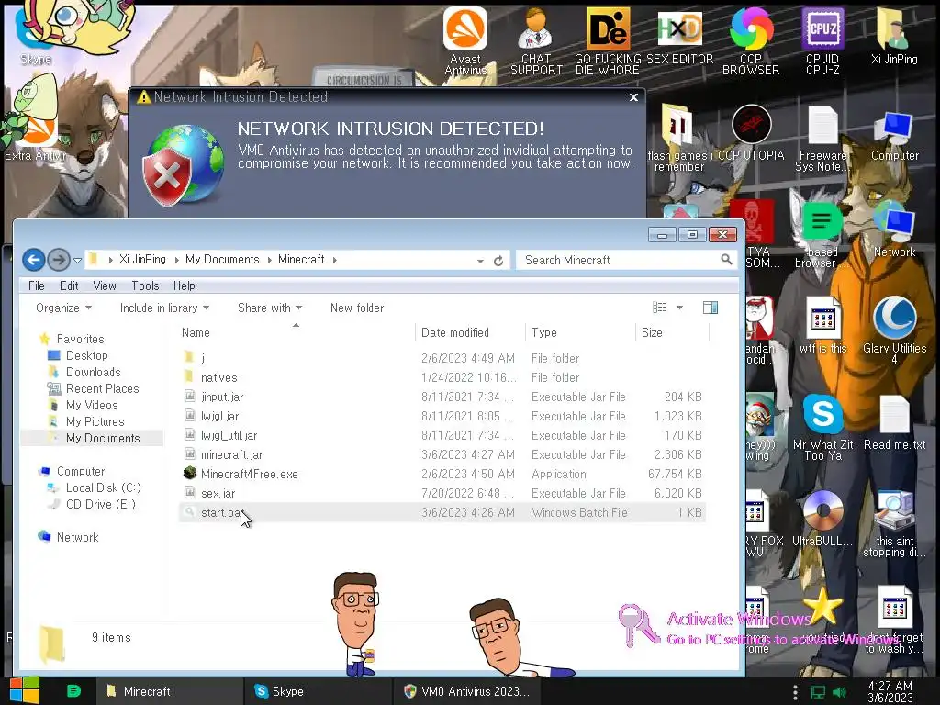Expand the chevron after My Documents in path
The width and height of the screenshot is (940, 705).
270,260
